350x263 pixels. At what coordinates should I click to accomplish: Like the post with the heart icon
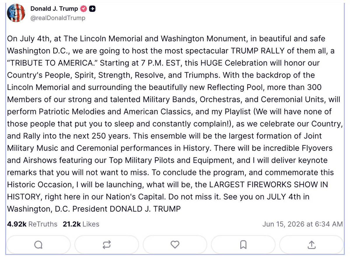[175, 245]
